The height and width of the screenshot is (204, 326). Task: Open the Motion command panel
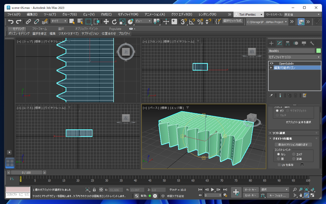pos(296,43)
